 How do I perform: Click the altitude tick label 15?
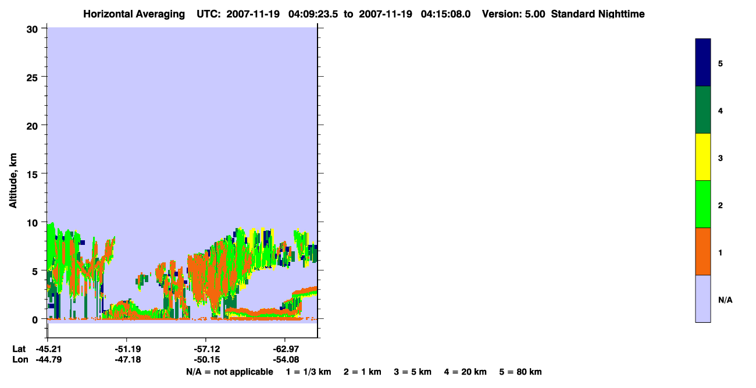point(34,174)
